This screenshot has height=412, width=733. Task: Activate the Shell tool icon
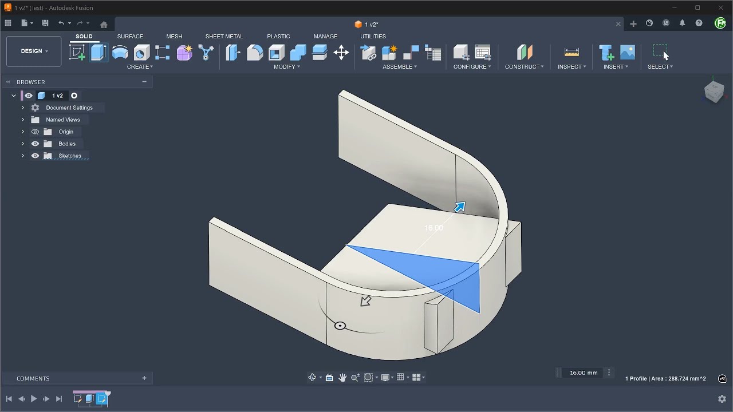277,53
